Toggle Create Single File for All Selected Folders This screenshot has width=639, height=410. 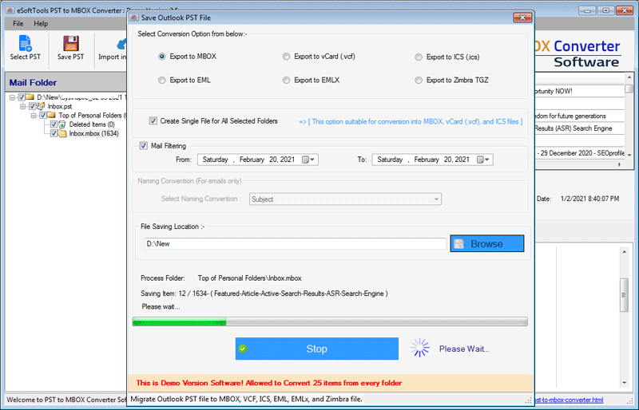(x=153, y=121)
